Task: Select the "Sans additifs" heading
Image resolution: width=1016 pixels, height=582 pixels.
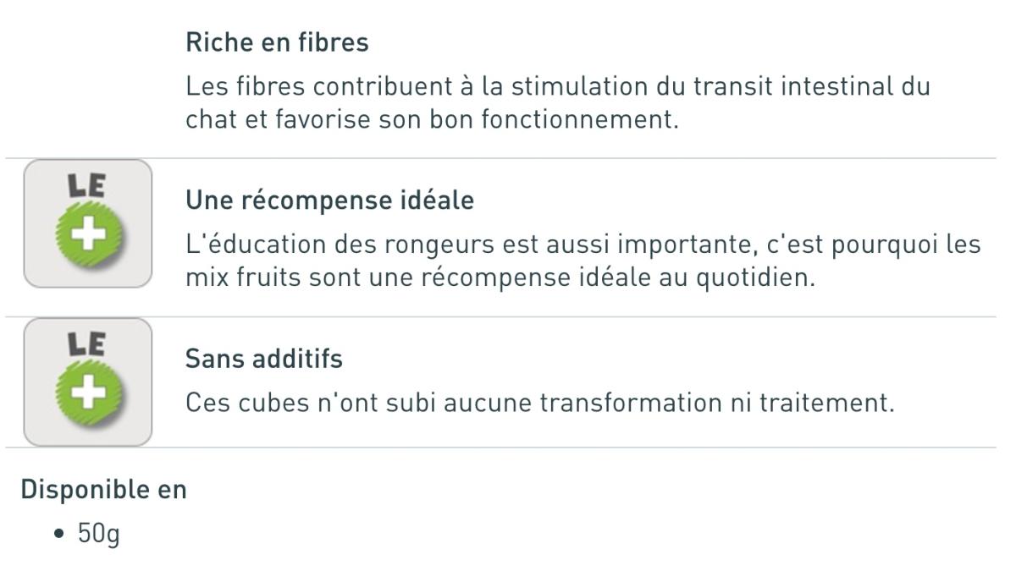Action: pos(264,360)
